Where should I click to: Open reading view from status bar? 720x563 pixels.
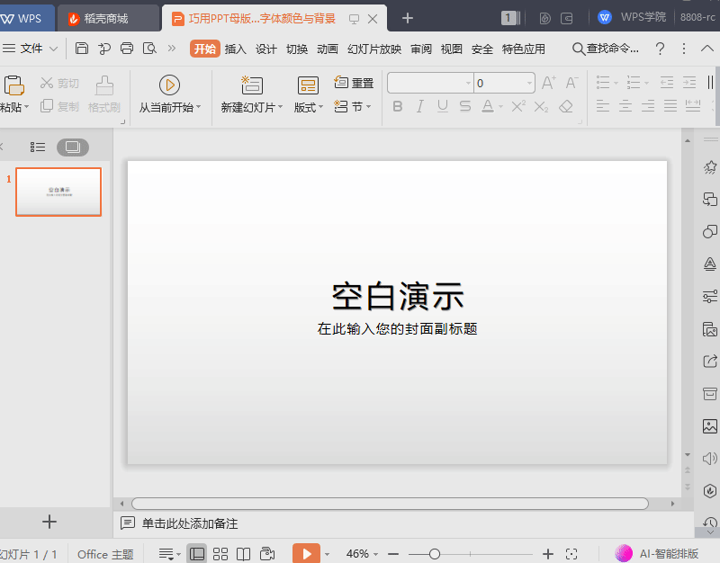click(244, 554)
